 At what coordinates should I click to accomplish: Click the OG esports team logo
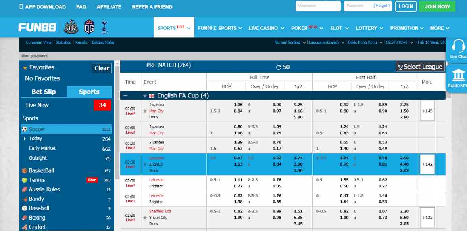click(89, 27)
